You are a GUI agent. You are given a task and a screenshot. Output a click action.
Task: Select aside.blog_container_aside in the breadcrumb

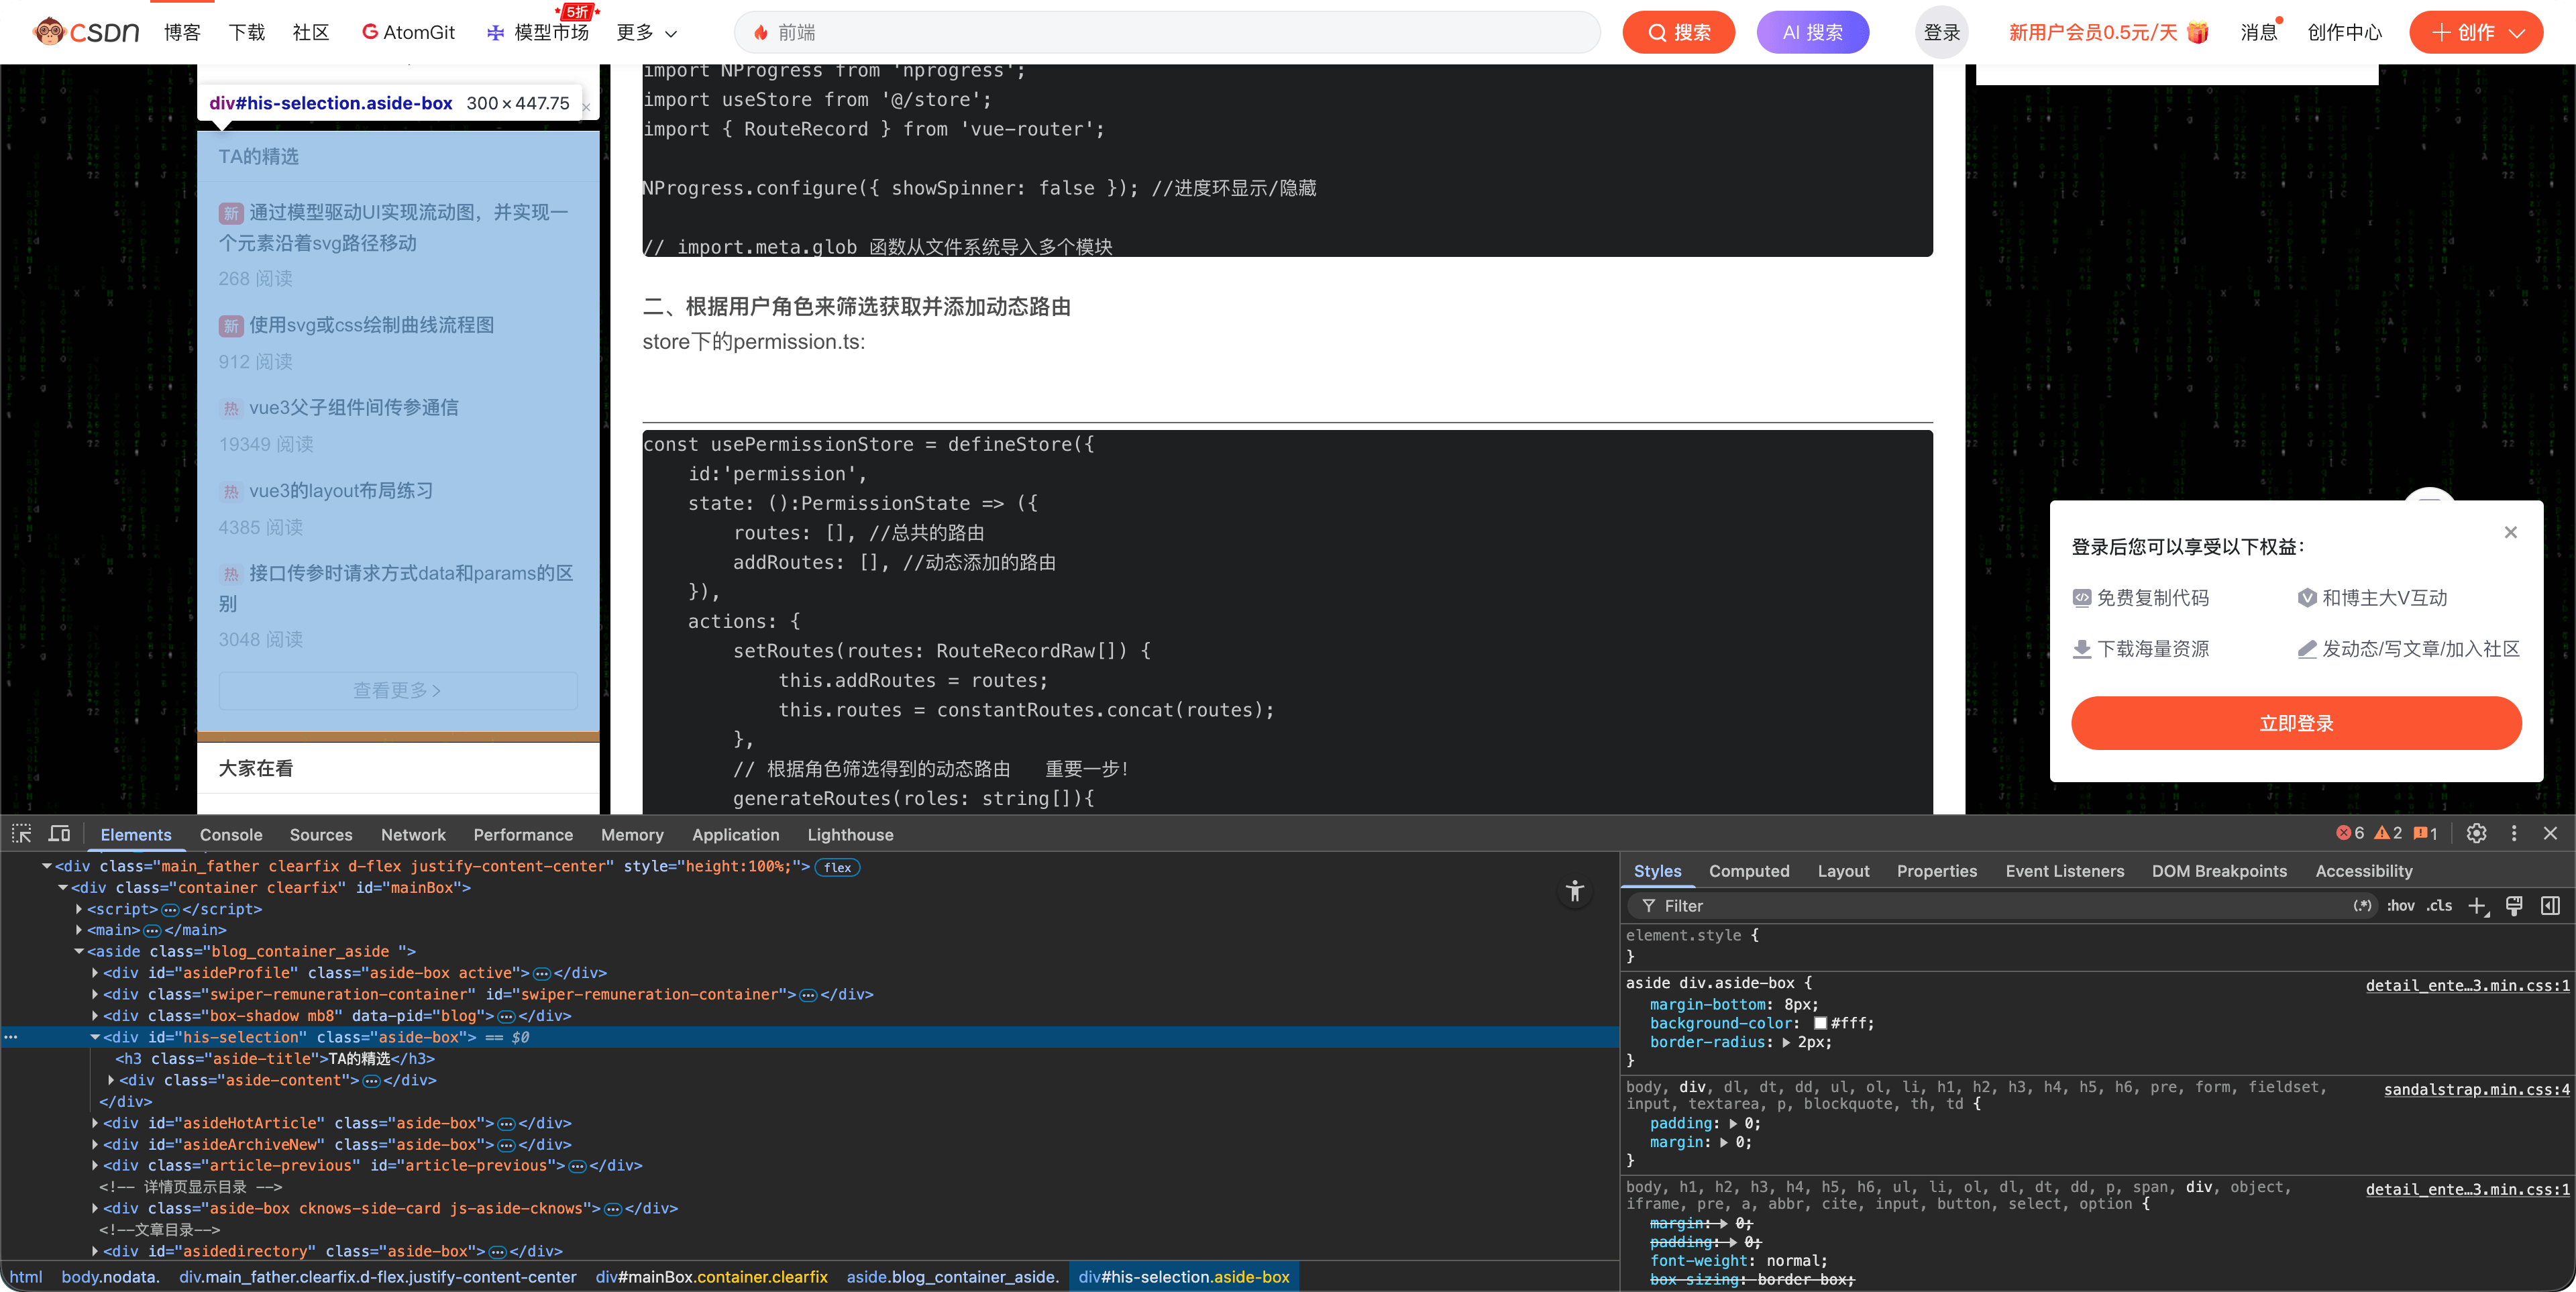tap(952, 1277)
